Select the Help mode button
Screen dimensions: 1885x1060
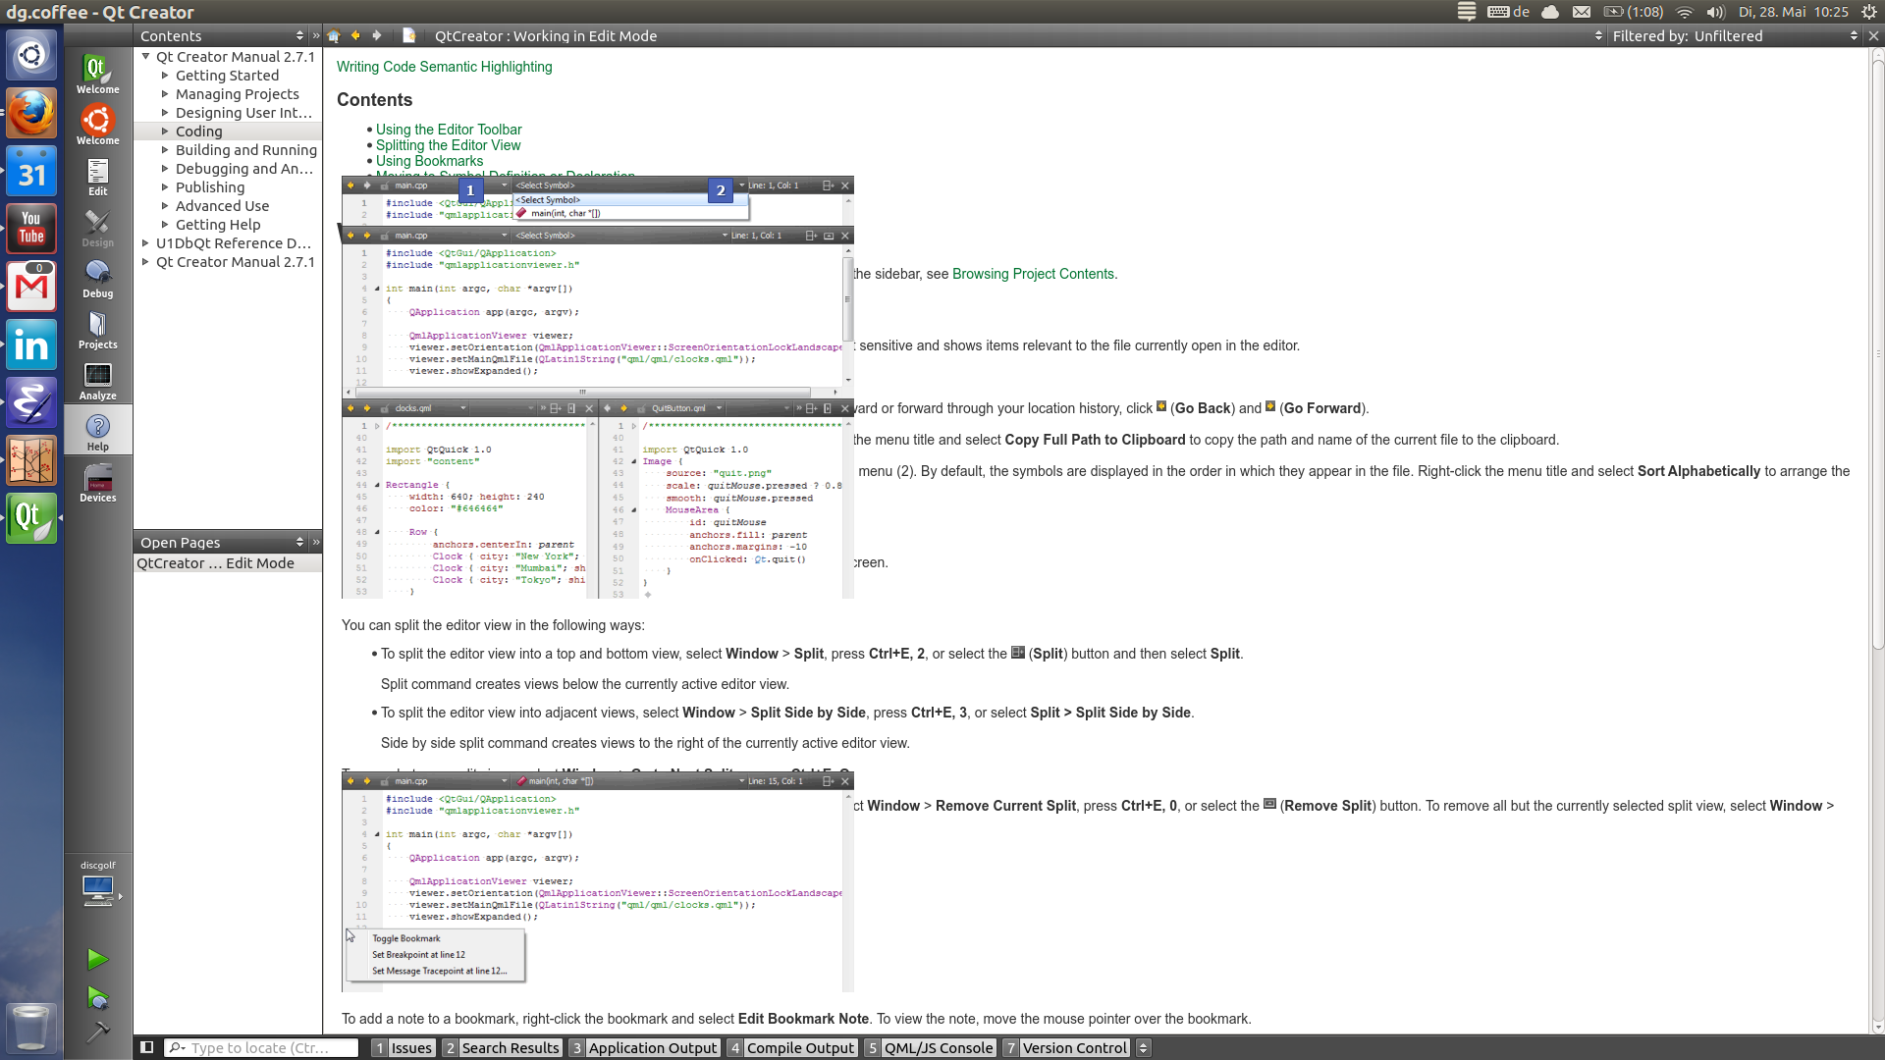tap(97, 432)
